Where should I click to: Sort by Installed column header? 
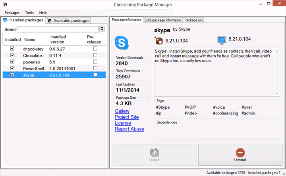(x=13, y=39)
